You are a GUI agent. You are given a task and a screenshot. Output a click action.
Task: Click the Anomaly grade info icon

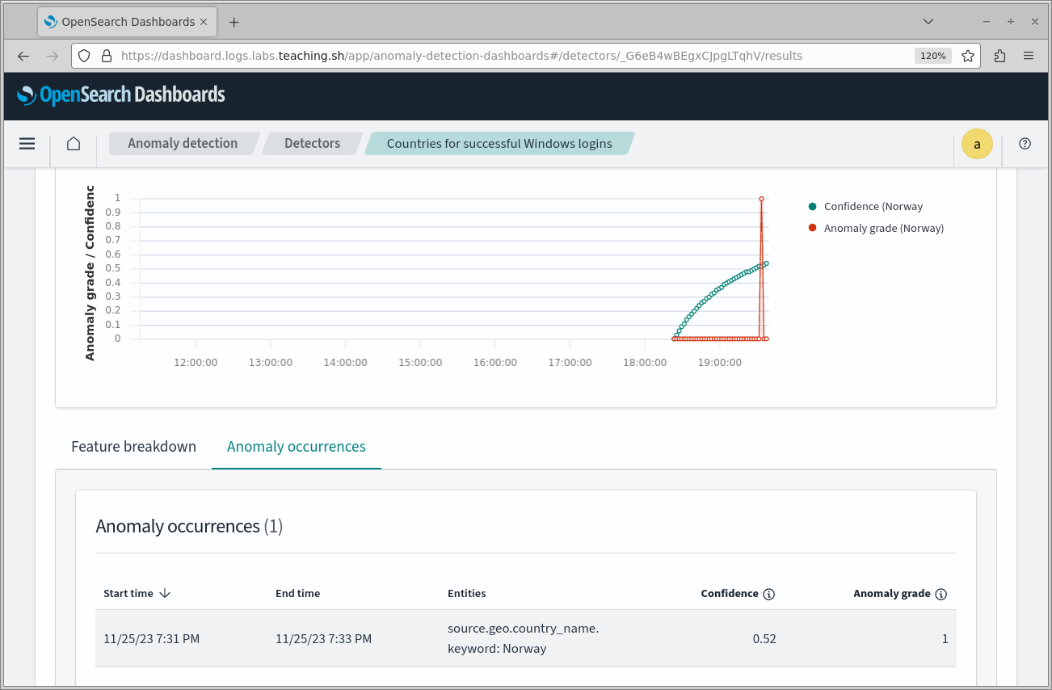tap(941, 594)
